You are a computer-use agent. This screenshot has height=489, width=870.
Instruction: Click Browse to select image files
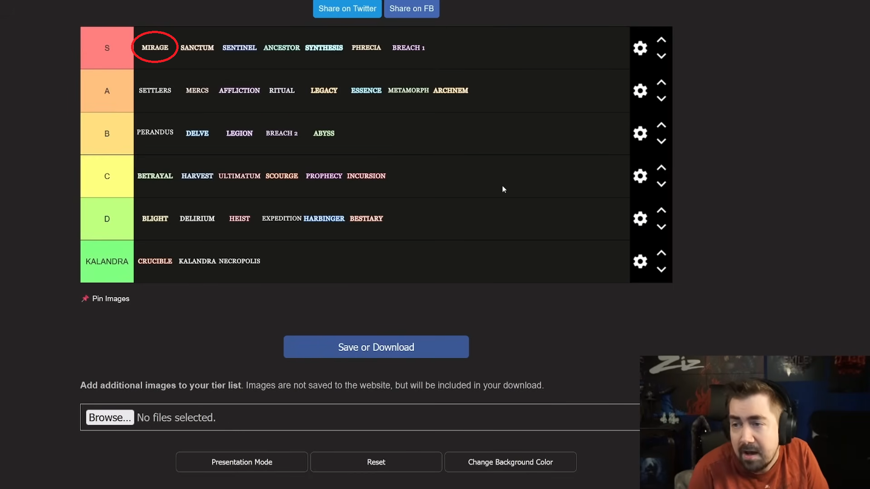pyautogui.click(x=110, y=417)
